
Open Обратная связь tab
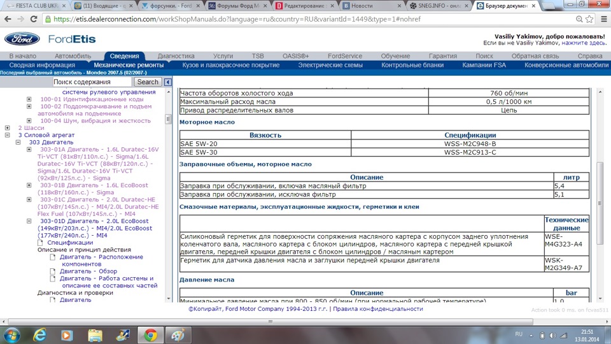click(x=535, y=56)
